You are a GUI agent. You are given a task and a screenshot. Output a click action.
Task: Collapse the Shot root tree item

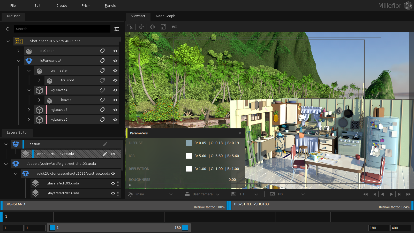pos(8,41)
